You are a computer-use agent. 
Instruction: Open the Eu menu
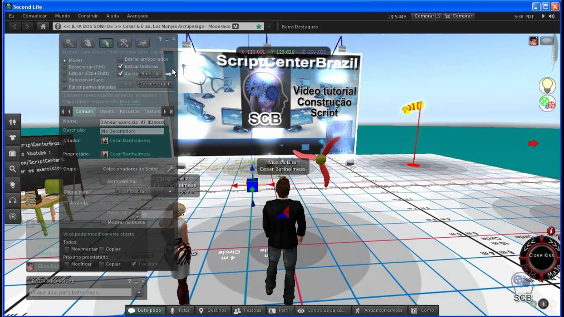coord(12,16)
